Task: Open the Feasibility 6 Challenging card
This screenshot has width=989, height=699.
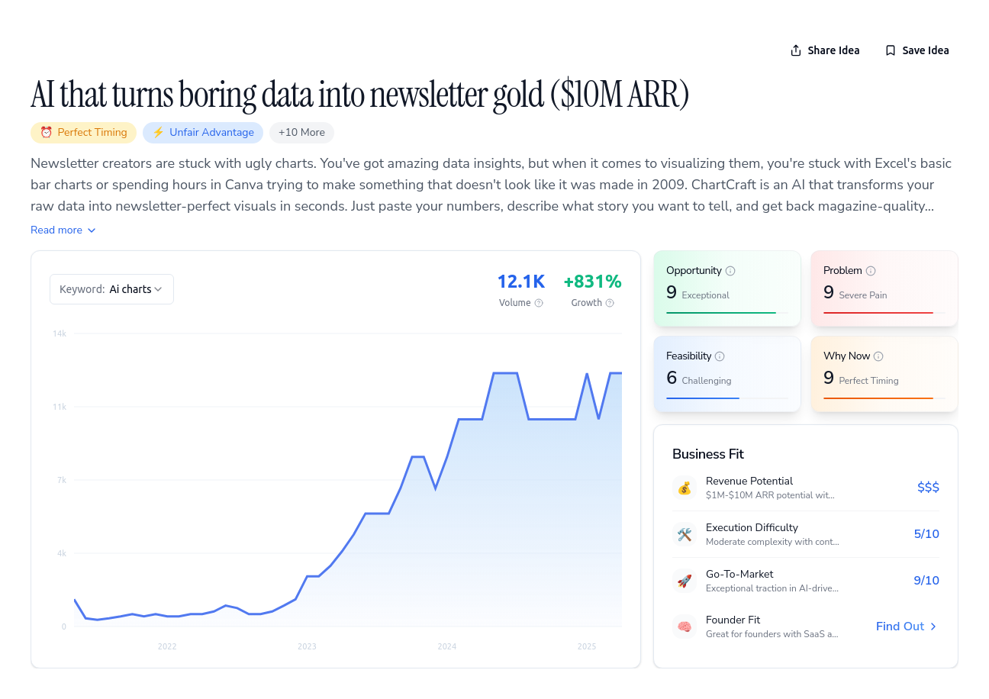Action: [727, 374]
